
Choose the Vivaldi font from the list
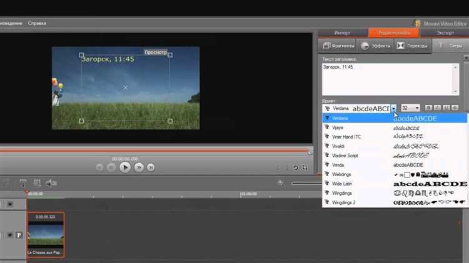(x=395, y=146)
